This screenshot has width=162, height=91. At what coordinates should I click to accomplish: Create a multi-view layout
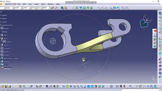pos(88,86)
